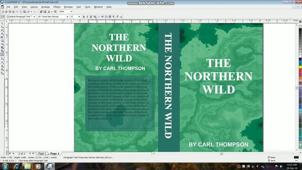The image size is (302, 170).
Task: Toggle Underline text formatting
Action: click(91, 17)
